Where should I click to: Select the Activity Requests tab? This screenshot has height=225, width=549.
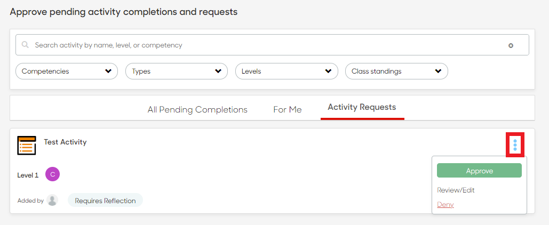coord(362,107)
